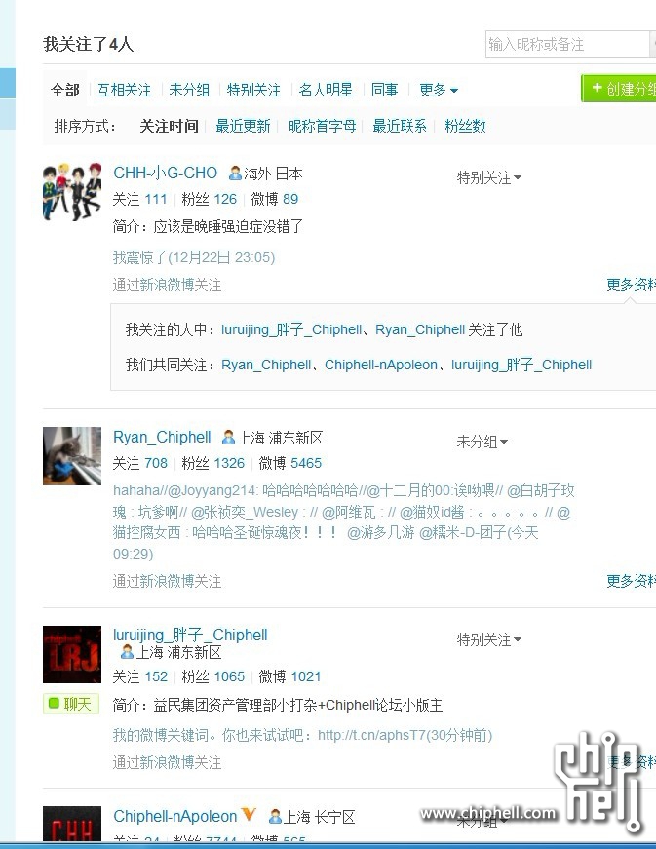Screen dimensions: 656x849
Task: Click the orange verified V badge on Chiphell-nApoleon
Action: (248, 814)
